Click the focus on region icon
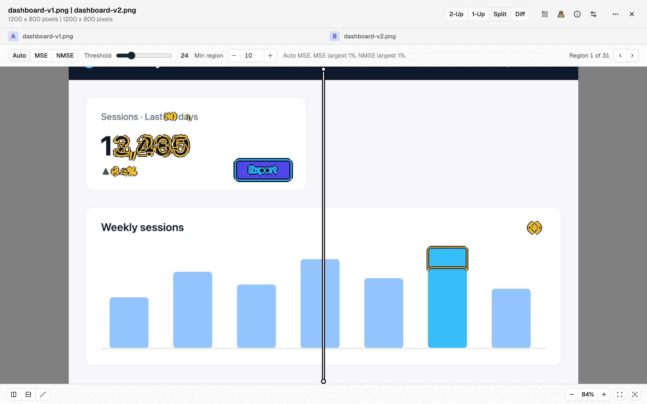647x404 pixels. coord(635,394)
